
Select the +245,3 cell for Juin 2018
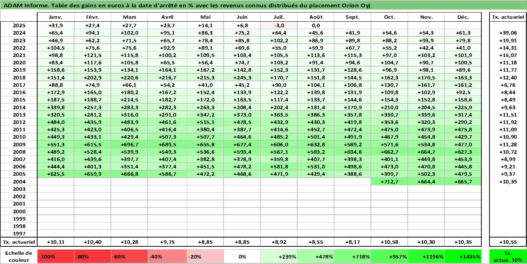click(x=242, y=78)
